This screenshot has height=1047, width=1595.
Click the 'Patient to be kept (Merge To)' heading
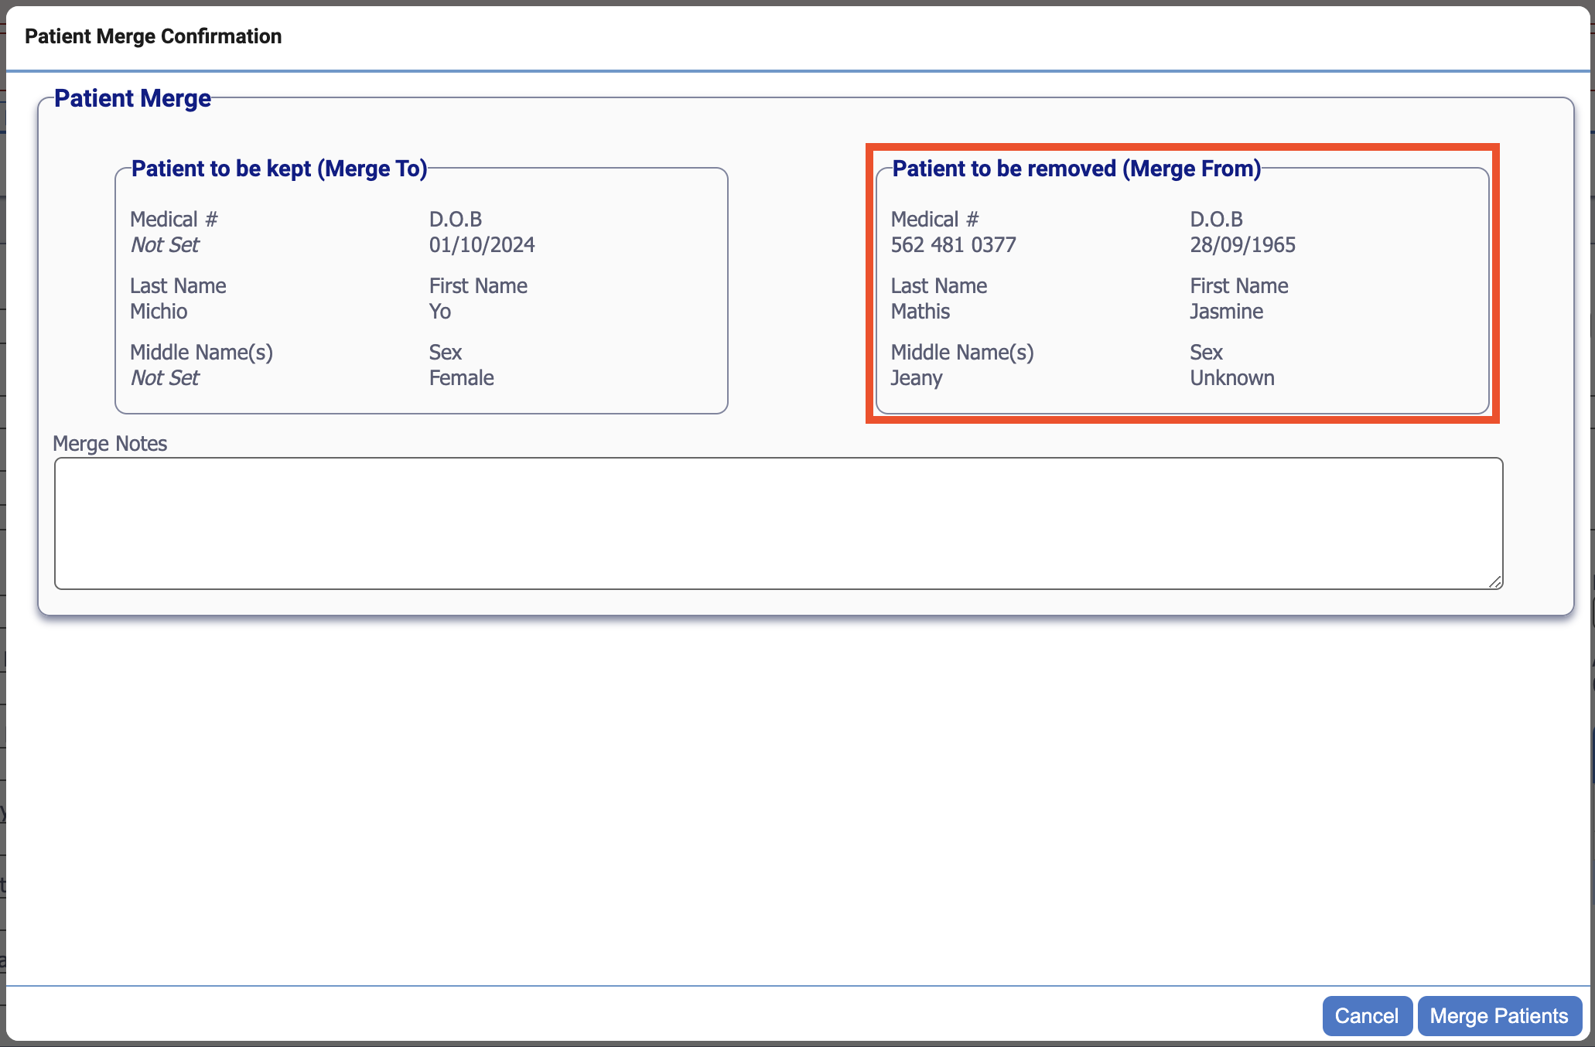pos(279,169)
